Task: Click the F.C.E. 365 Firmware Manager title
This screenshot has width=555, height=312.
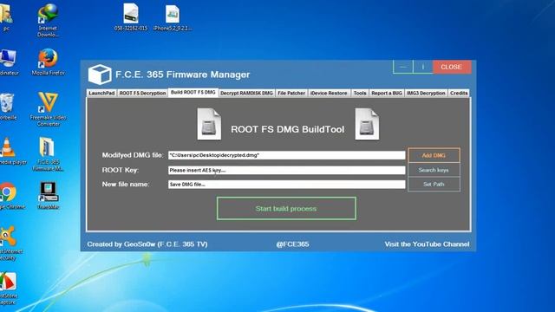Action: 183,75
